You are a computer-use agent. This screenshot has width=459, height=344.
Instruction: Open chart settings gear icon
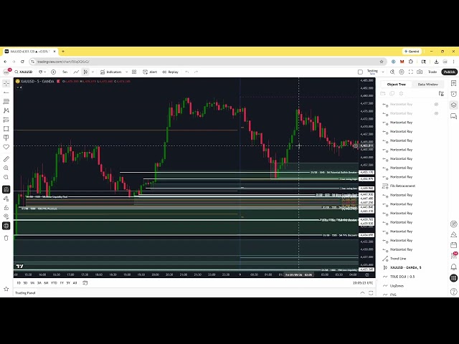[402, 72]
